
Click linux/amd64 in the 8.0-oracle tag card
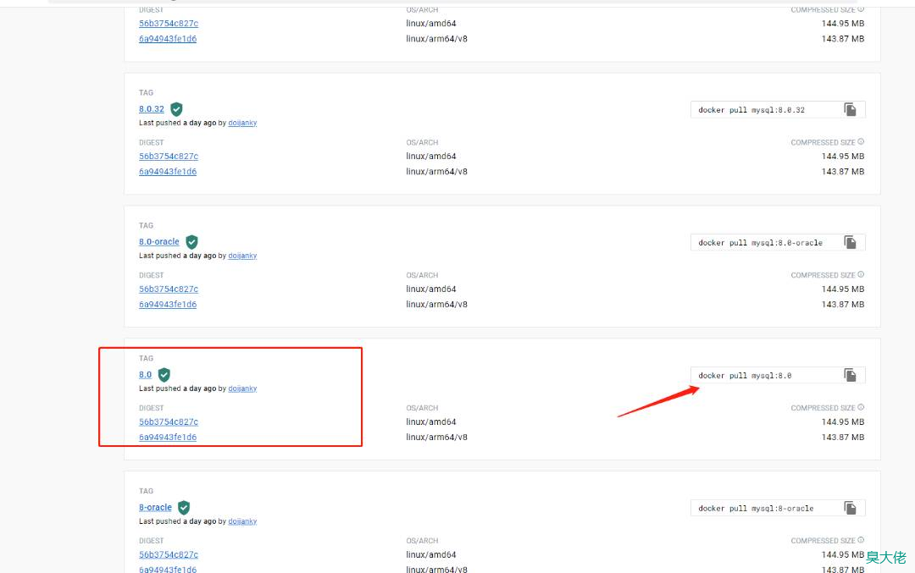tap(431, 289)
